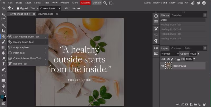Viewport: 211px width, 107px height.
Task: Choose Magic Replace from flyout
Action: (x=28, y=47)
